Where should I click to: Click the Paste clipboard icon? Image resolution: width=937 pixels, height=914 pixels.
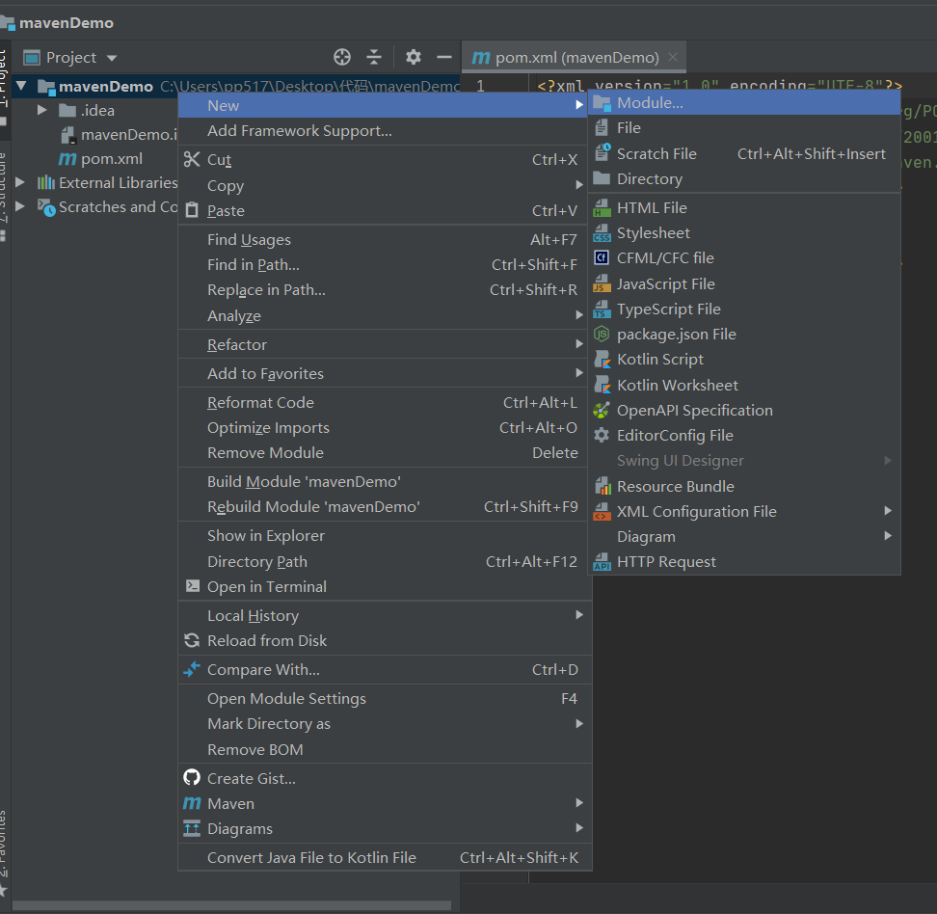coord(192,210)
